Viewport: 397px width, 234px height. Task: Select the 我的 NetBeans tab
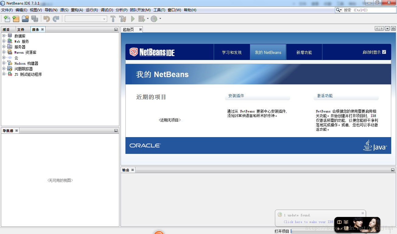[268, 52]
